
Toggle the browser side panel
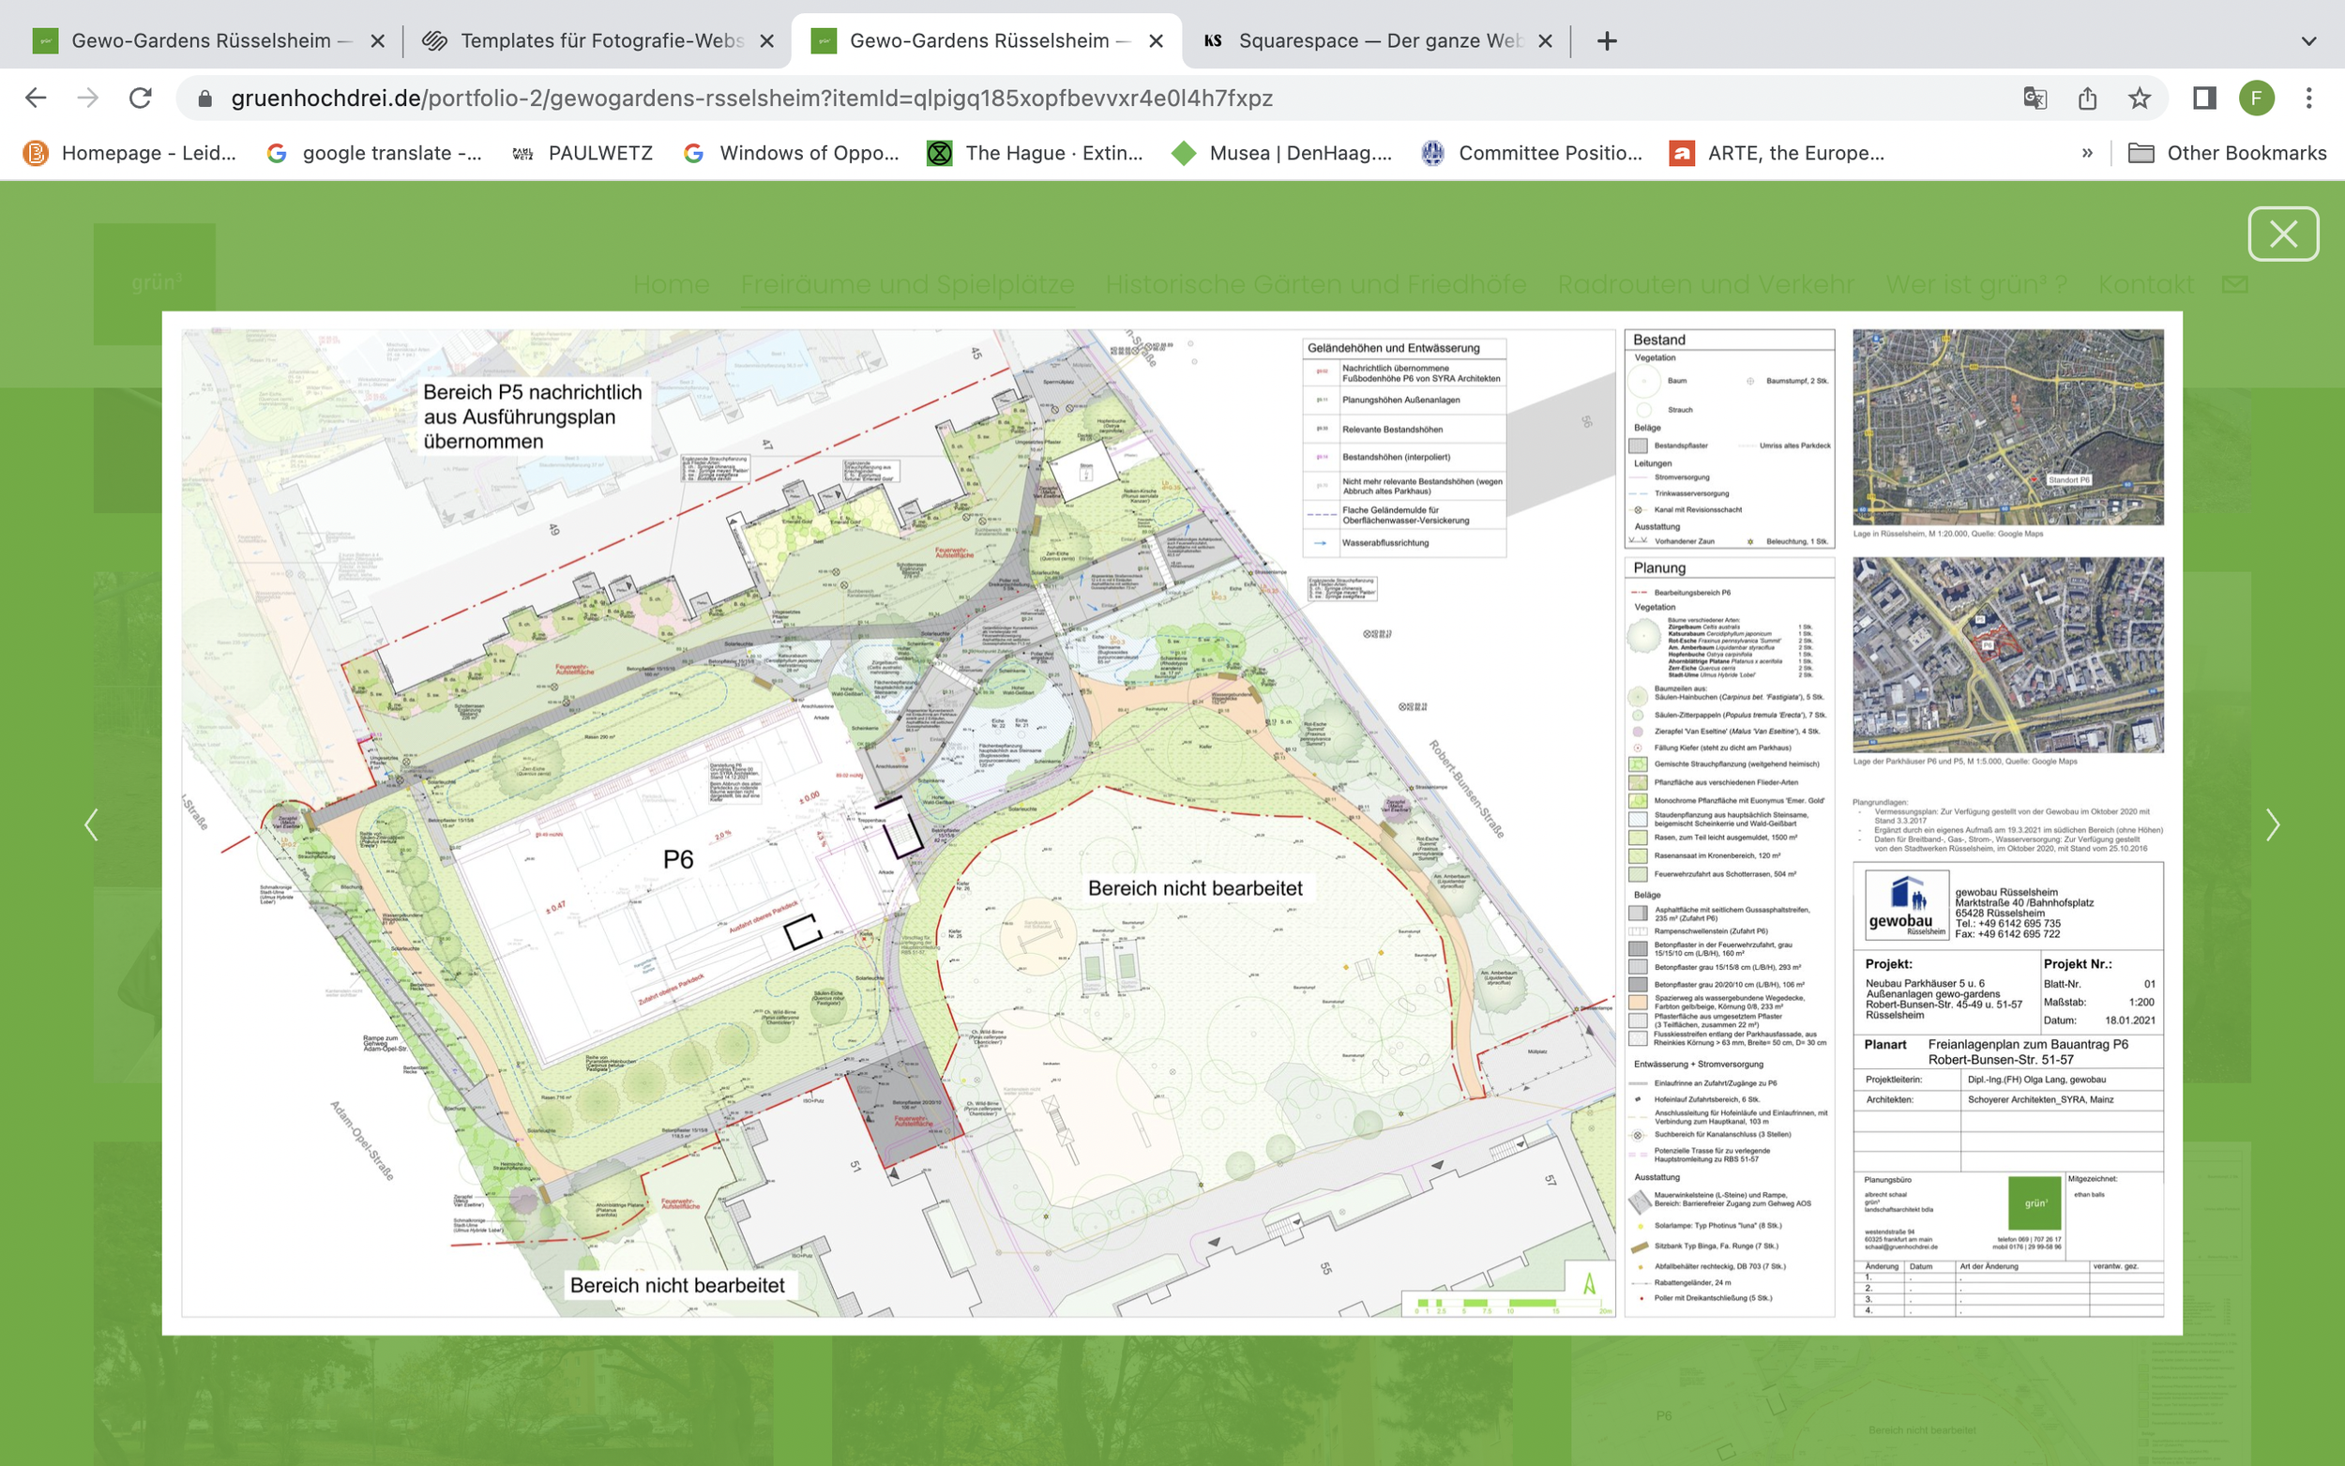(2203, 98)
